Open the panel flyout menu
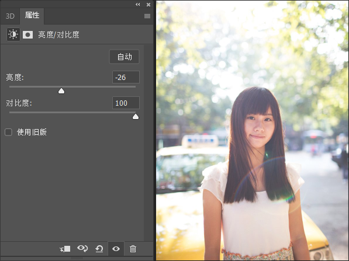 (x=147, y=16)
